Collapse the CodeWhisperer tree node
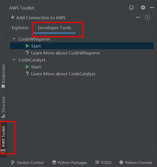157x167 pixels. point(14,39)
